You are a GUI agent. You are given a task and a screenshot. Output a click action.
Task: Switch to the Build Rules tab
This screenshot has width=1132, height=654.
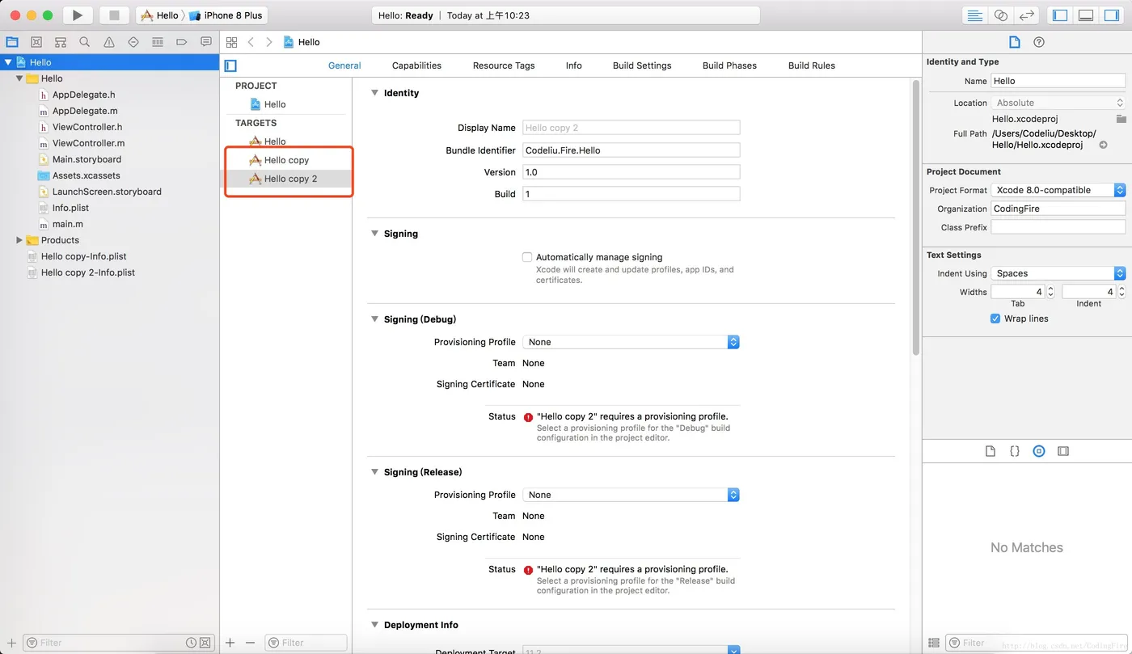coord(812,65)
